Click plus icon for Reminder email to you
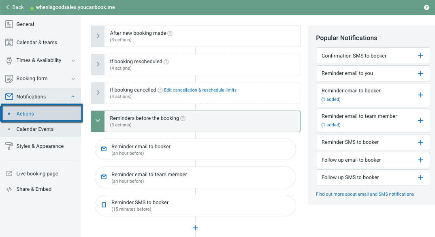This screenshot has height=237, width=435. click(x=420, y=73)
